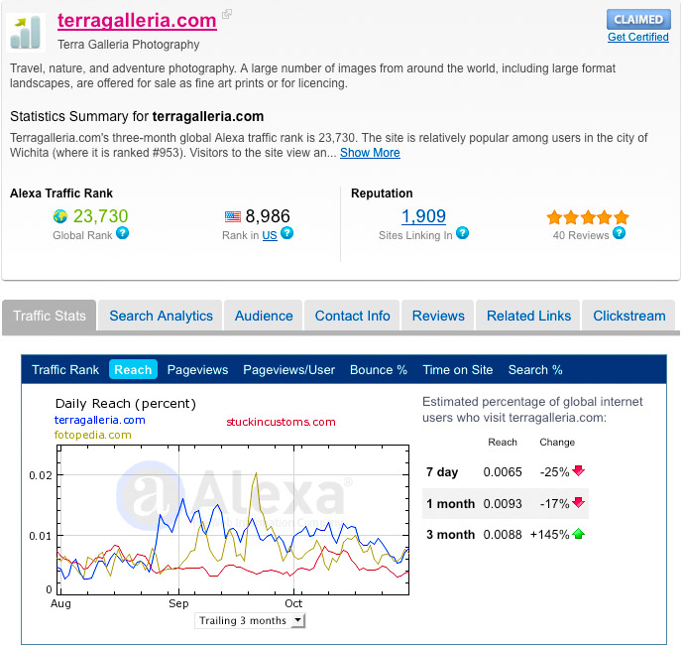This screenshot has width=683, height=645.
Task: Open the help icon beside 40 Reviews
Action: [x=619, y=233]
